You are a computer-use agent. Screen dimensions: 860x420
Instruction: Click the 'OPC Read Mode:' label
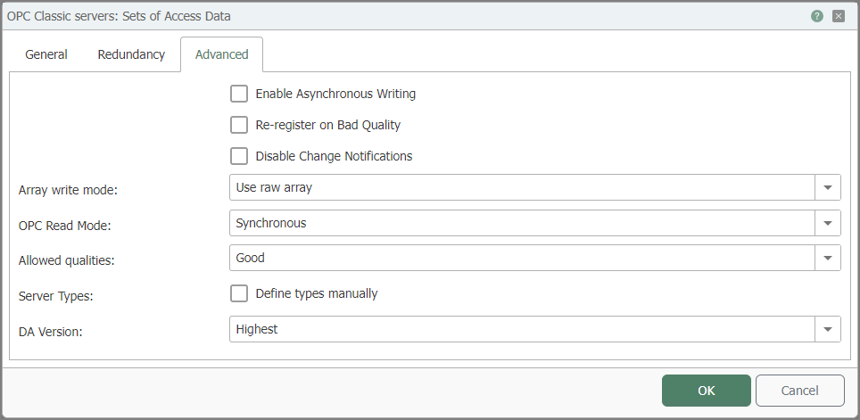pyautogui.click(x=65, y=226)
